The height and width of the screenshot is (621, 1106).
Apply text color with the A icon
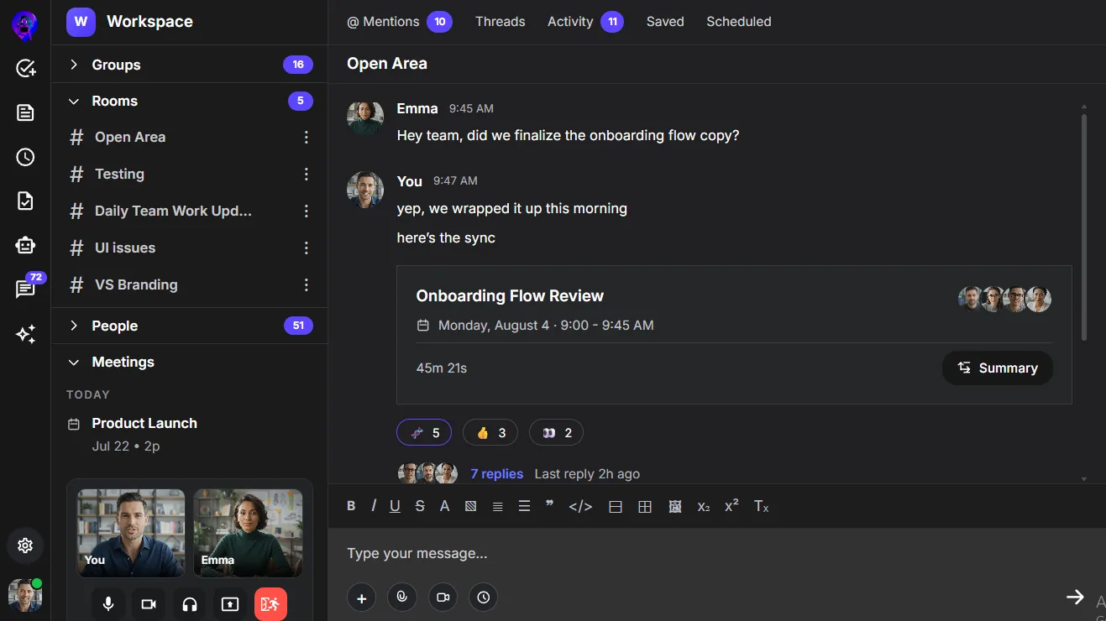coord(445,506)
